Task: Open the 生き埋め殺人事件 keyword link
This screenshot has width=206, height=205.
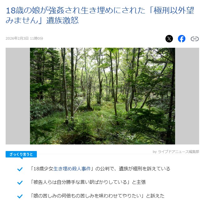Action: pyautogui.click(x=72, y=168)
